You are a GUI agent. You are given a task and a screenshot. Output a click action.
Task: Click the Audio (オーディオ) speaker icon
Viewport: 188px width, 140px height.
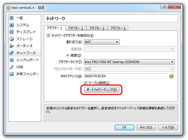click(12, 46)
